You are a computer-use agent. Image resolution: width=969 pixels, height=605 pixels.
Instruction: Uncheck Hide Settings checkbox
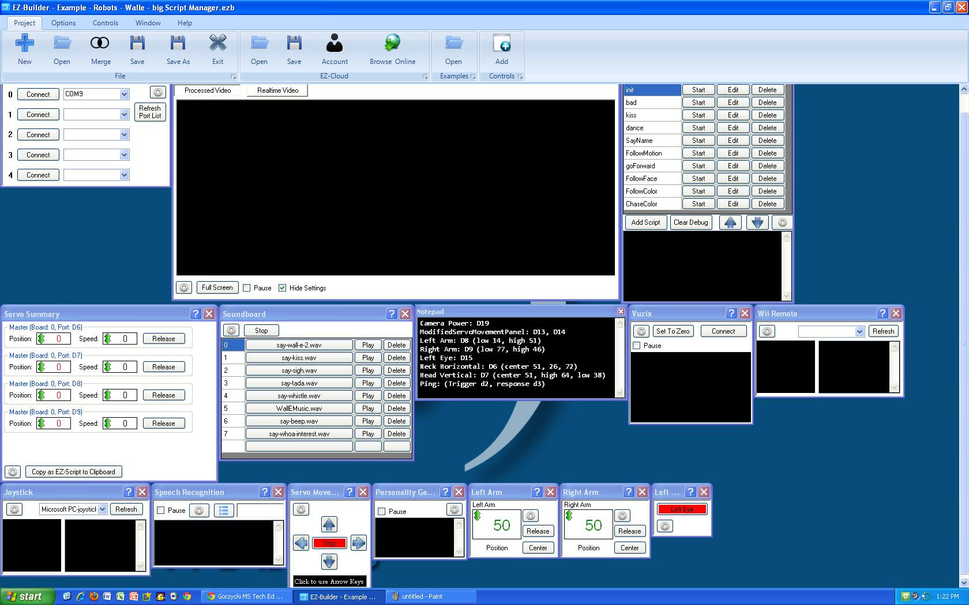282,288
